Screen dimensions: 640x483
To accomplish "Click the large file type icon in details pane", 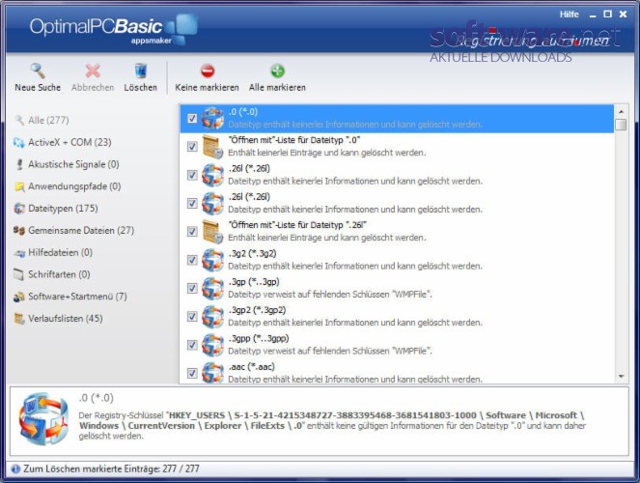I will 43,419.
